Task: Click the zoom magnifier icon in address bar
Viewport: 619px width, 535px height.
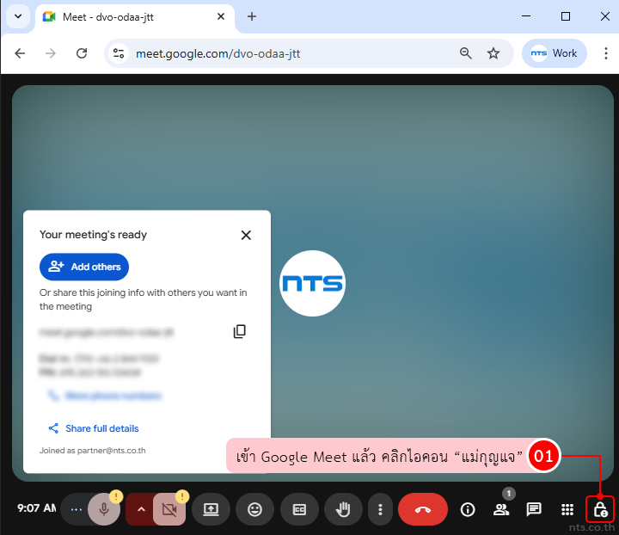Action: pyautogui.click(x=466, y=53)
